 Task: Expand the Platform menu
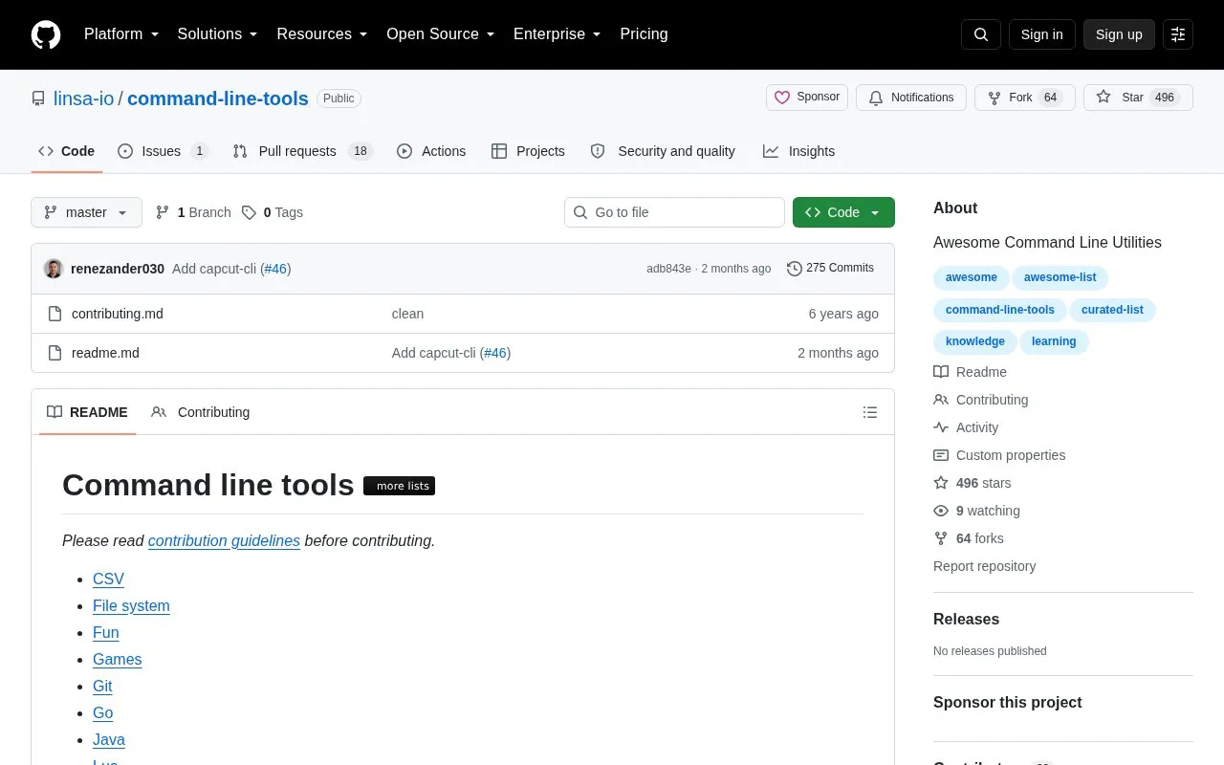[121, 34]
